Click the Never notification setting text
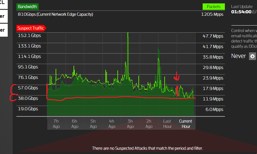Image resolution: width=257 pixels, height=154 pixels. coord(238,56)
